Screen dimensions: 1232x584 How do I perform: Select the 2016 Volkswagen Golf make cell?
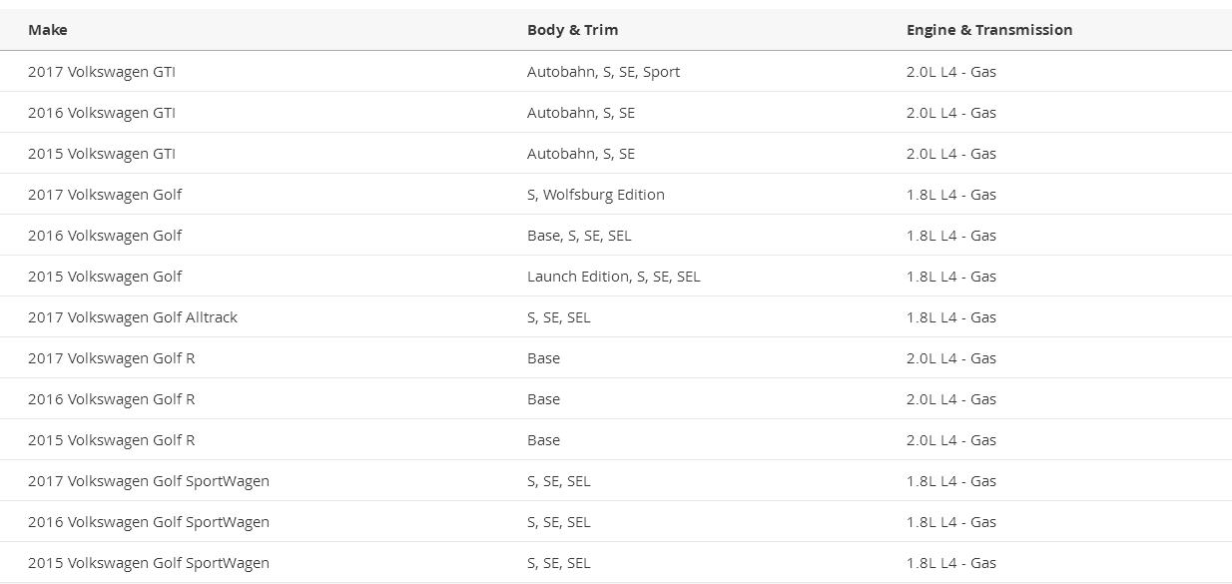tap(105, 236)
